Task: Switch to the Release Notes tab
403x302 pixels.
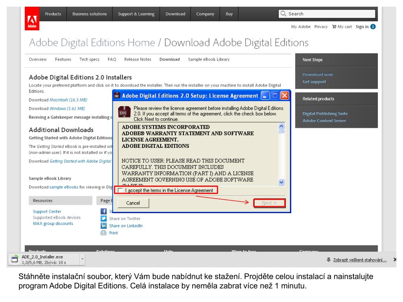Action: point(138,59)
